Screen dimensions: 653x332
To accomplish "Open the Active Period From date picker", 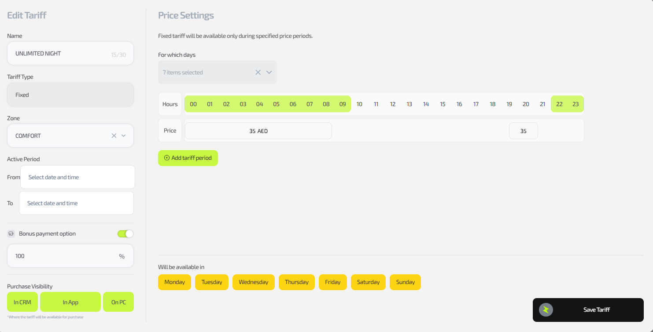I will coord(77,177).
